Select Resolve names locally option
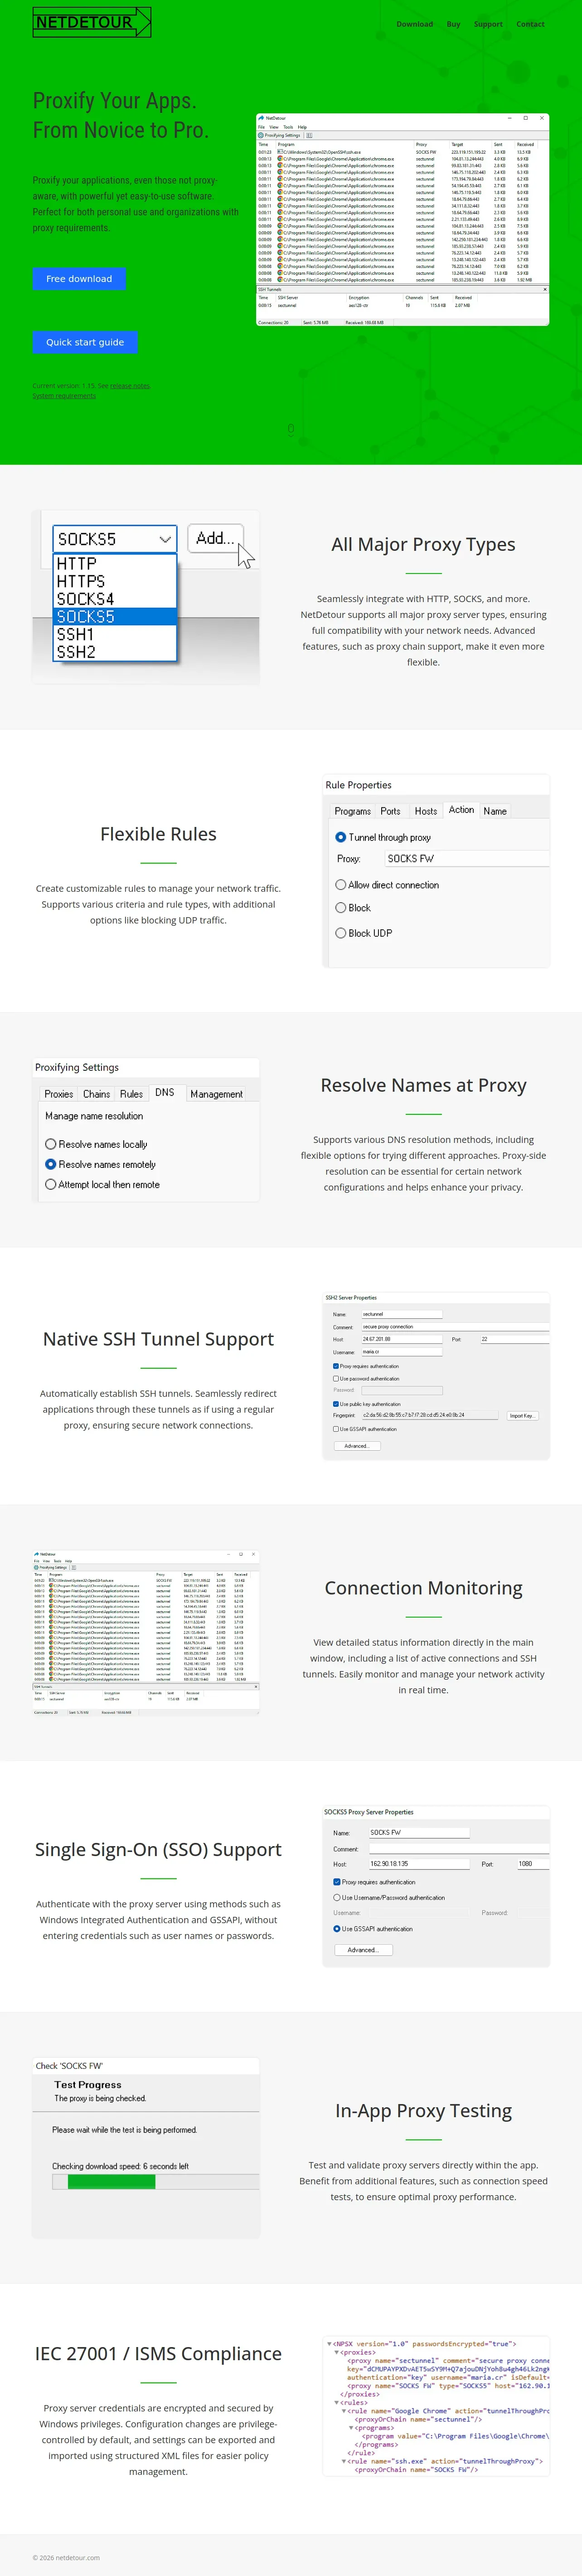The image size is (582, 2576). click(x=51, y=1144)
